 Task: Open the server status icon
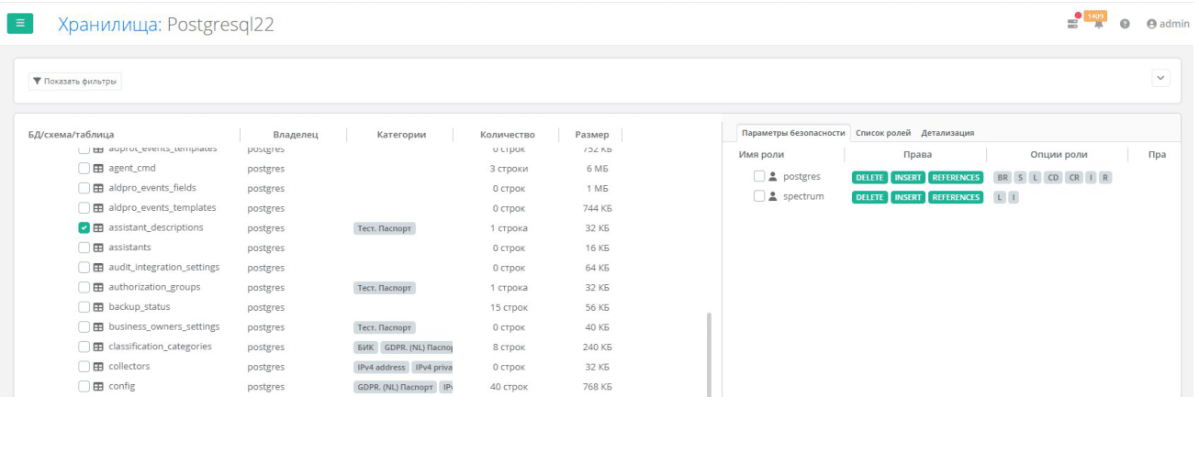pos(1072,23)
